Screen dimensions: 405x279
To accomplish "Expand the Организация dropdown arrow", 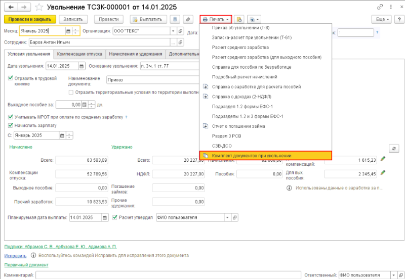I will pos(173,31).
